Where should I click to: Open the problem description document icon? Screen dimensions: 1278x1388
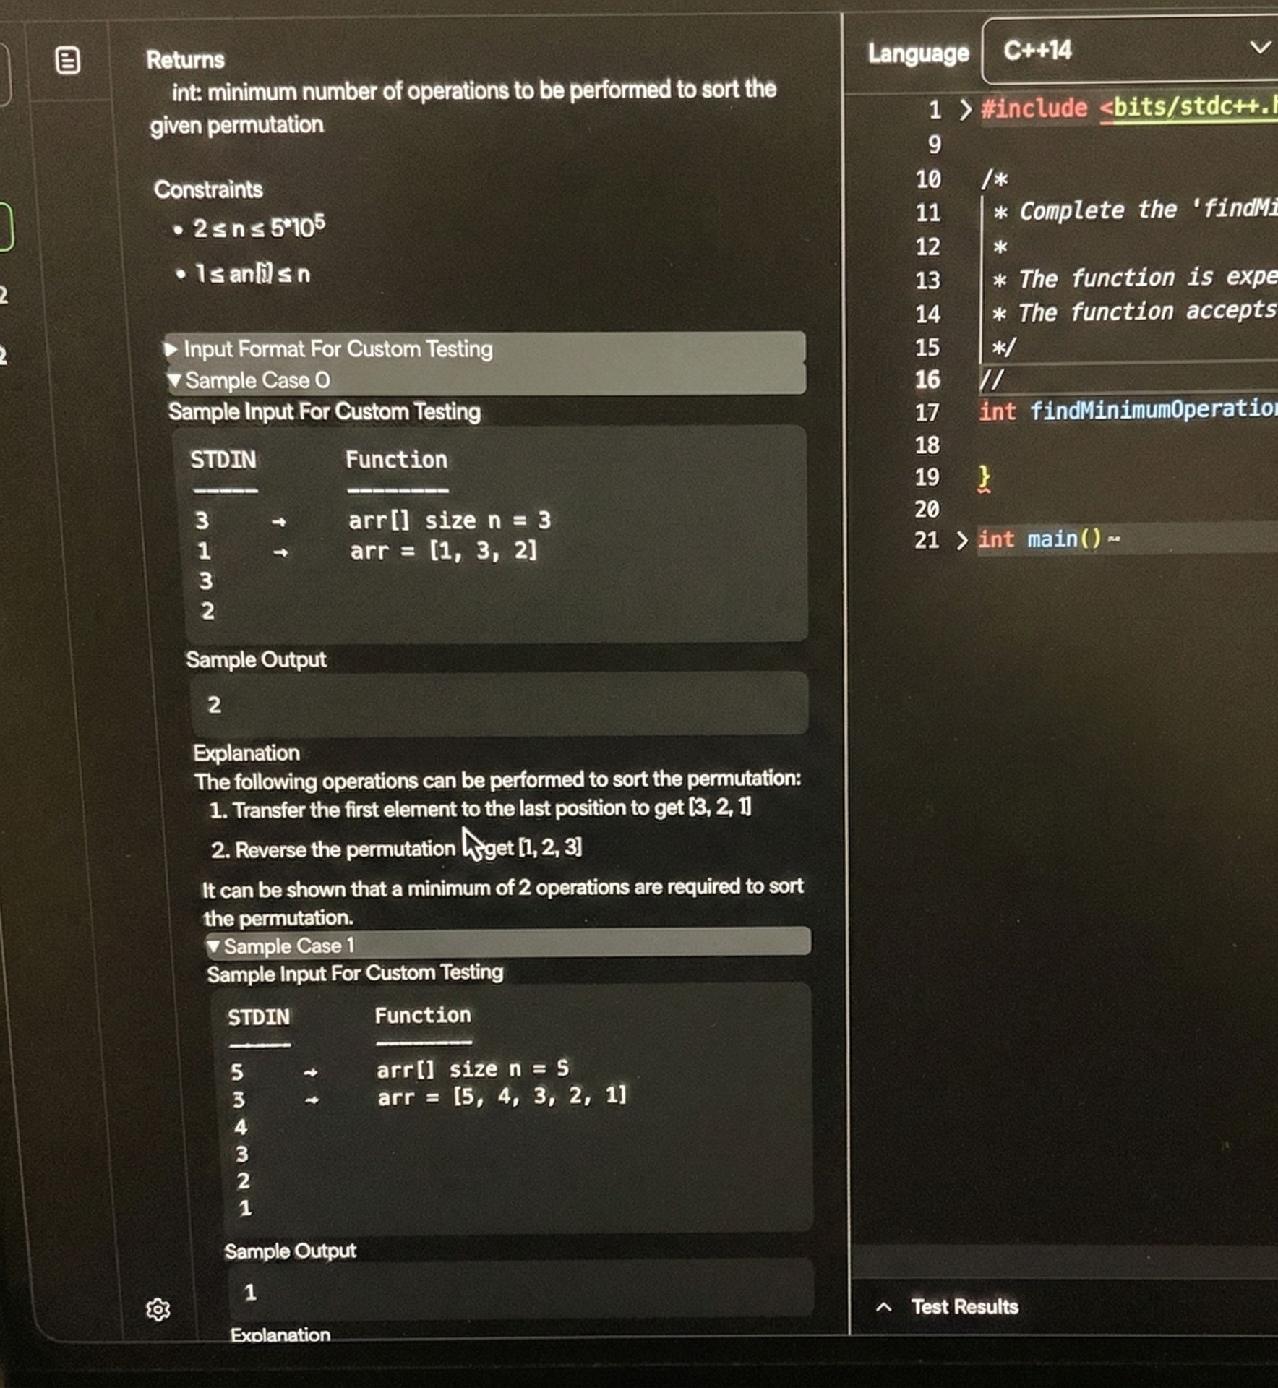[68, 61]
